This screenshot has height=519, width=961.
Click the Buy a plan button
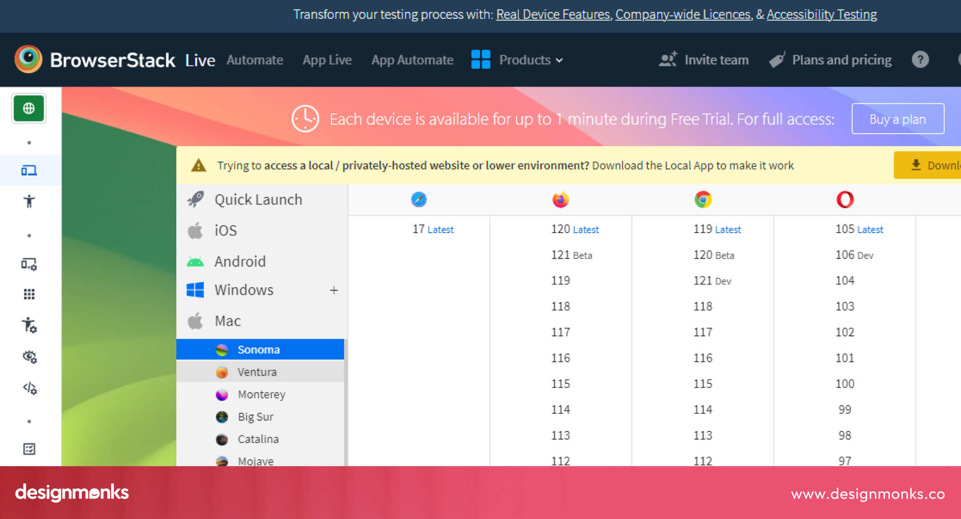pos(897,119)
